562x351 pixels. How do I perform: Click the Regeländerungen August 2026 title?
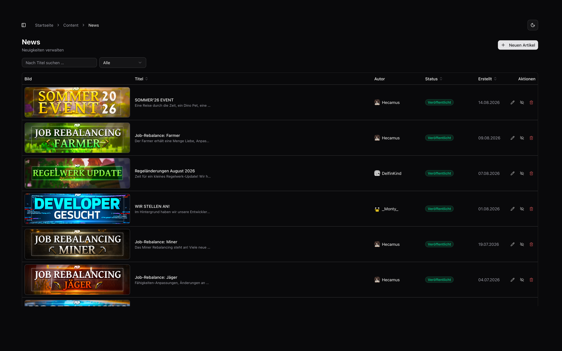point(165,171)
